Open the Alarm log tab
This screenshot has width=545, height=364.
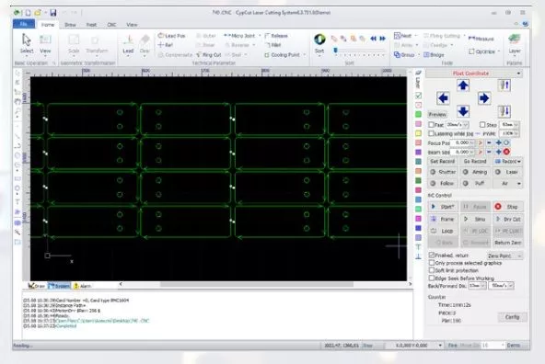click(x=82, y=286)
